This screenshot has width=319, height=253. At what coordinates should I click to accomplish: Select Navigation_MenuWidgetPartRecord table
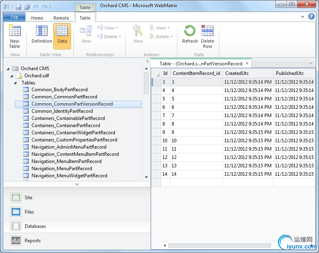[69, 176]
